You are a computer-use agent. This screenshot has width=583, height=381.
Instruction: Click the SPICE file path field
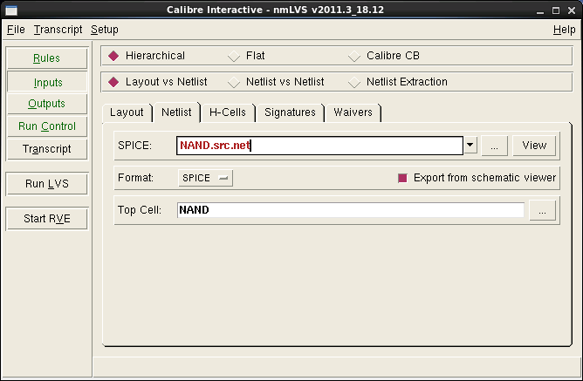coord(319,146)
